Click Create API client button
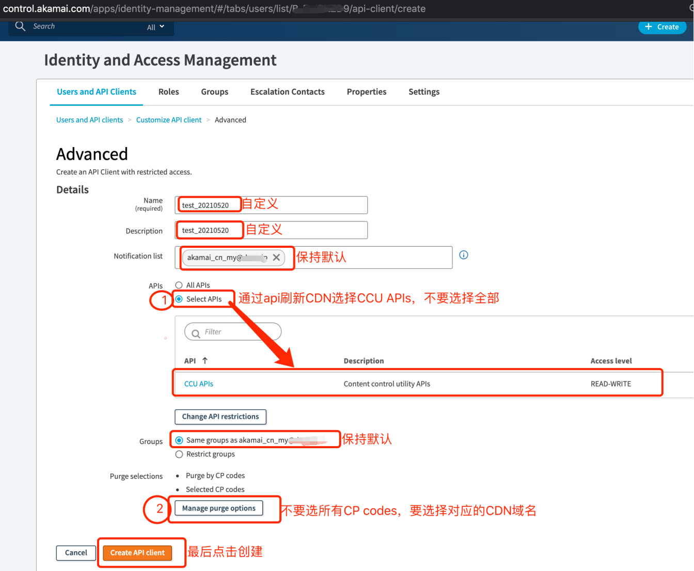This screenshot has height=571, width=694. pos(137,552)
